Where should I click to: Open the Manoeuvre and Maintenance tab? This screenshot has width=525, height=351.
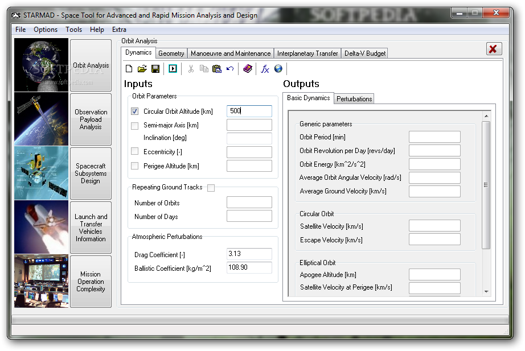tap(231, 53)
